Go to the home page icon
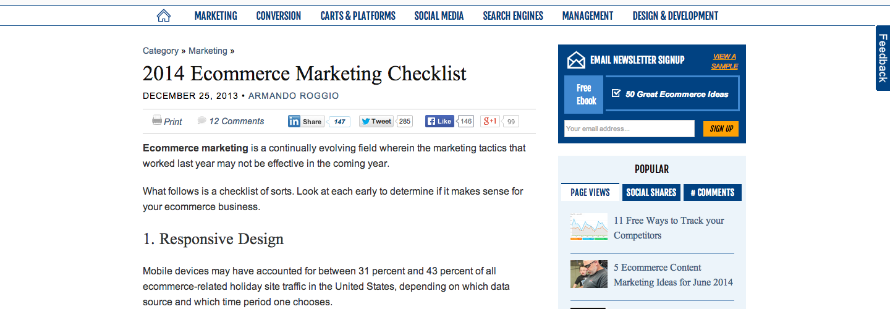The image size is (890, 309). click(x=164, y=15)
